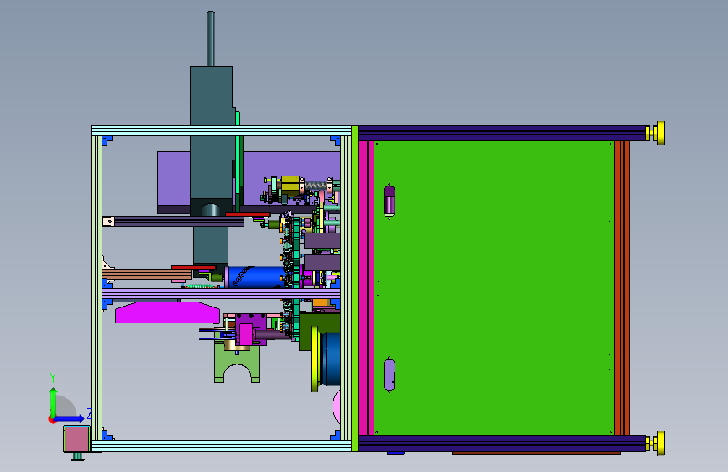Viewport: 728px width, 472px height.
Task: Select the pink vertical rail left of green panel
Action: click(366, 288)
